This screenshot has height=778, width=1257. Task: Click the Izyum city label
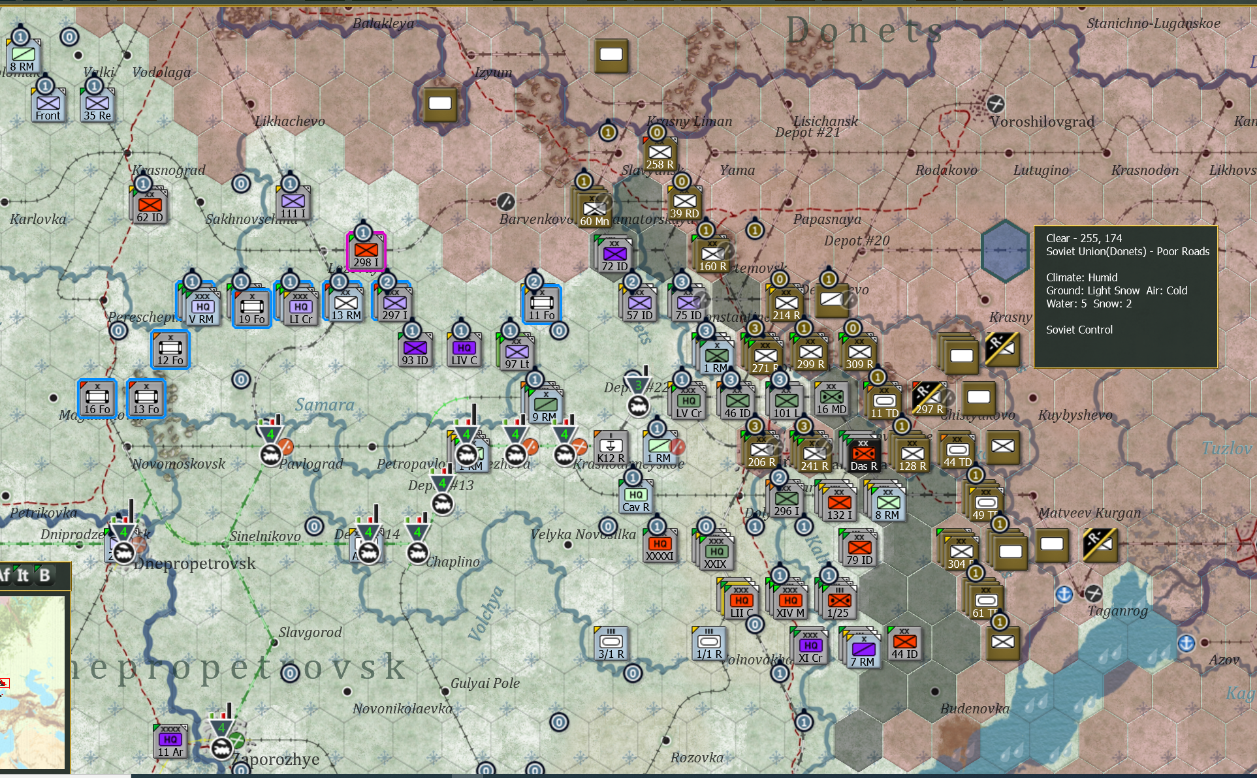click(x=494, y=72)
